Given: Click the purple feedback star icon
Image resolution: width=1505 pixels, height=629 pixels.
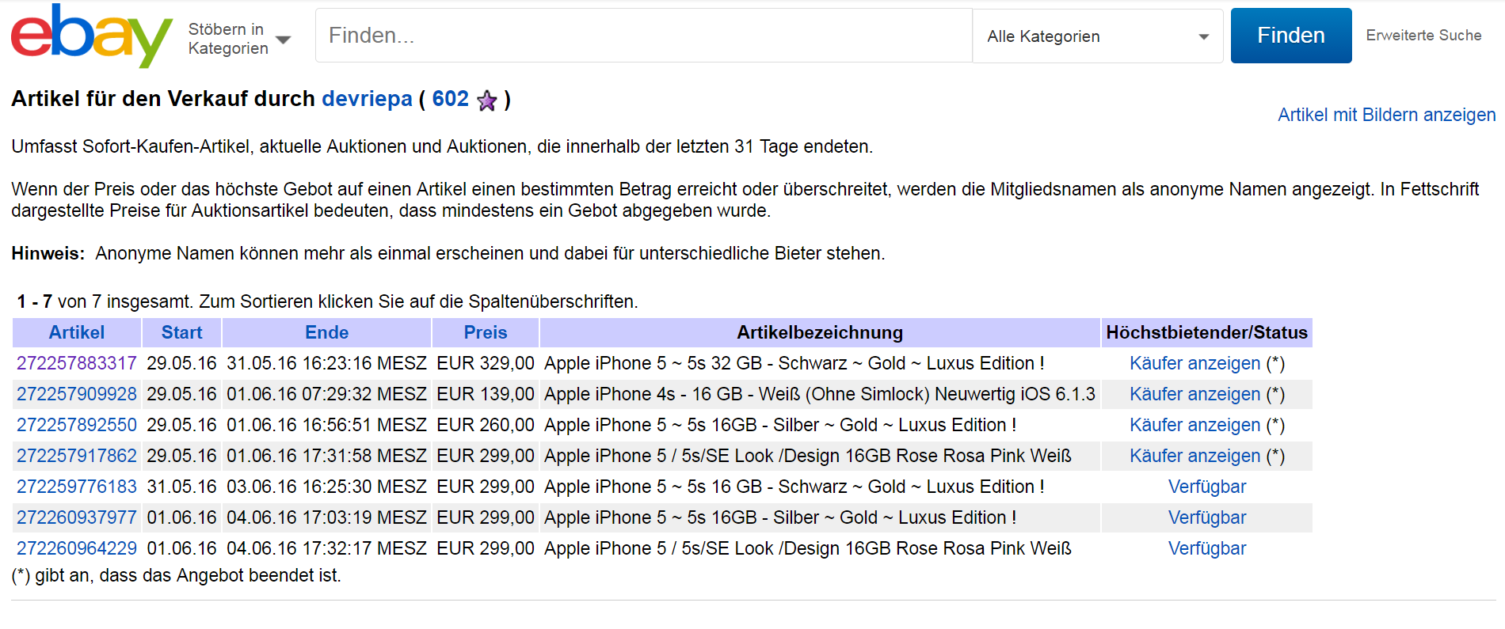Looking at the screenshot, I should [487, 100].
